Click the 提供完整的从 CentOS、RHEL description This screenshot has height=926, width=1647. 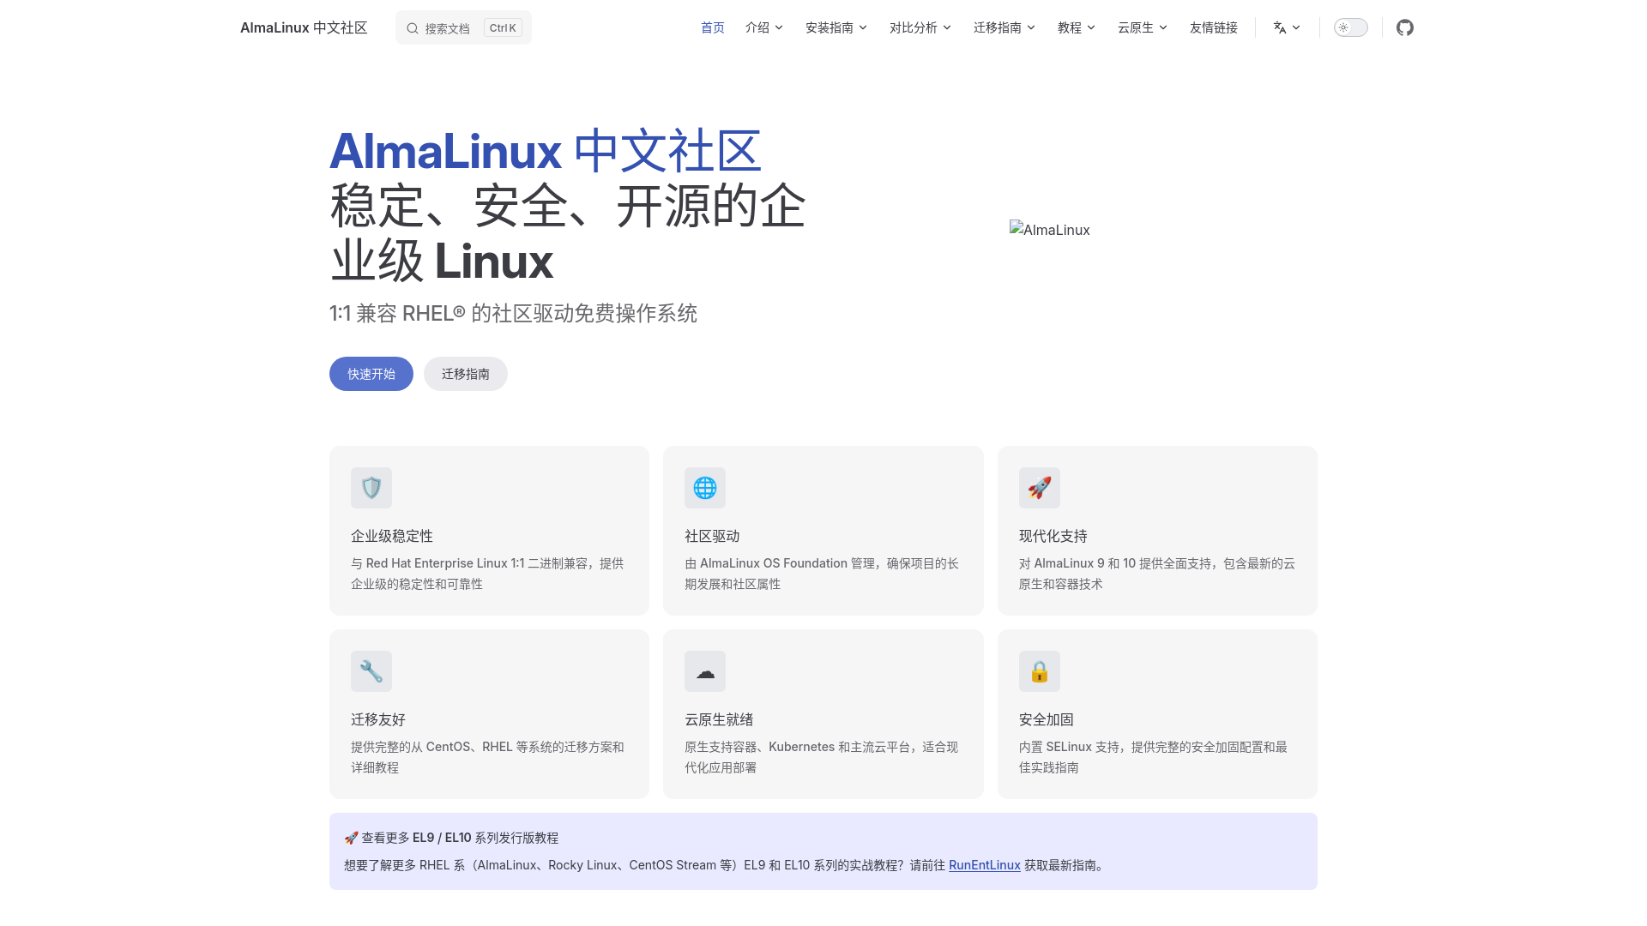coord(487,757)
